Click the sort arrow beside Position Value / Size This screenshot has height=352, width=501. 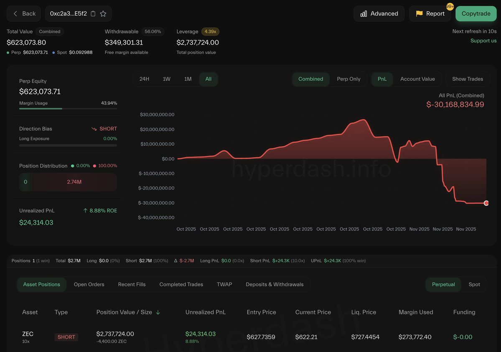[158, 312]
